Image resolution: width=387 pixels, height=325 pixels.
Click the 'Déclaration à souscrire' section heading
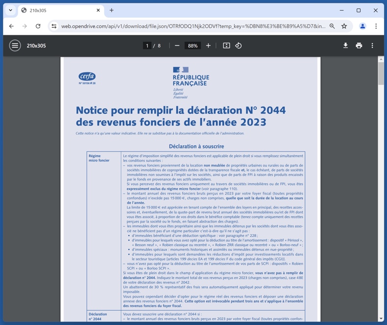click(196, 146)
